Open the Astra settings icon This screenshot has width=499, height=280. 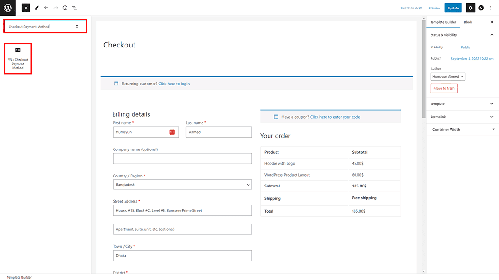(481, 8)
